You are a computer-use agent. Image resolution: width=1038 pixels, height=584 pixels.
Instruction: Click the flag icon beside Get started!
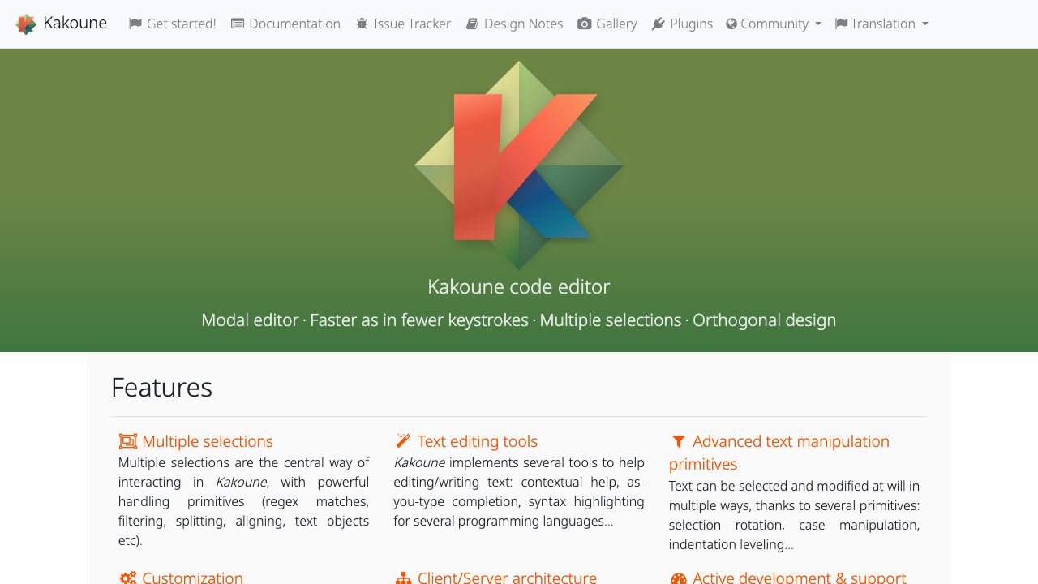(x=135, y=24)
